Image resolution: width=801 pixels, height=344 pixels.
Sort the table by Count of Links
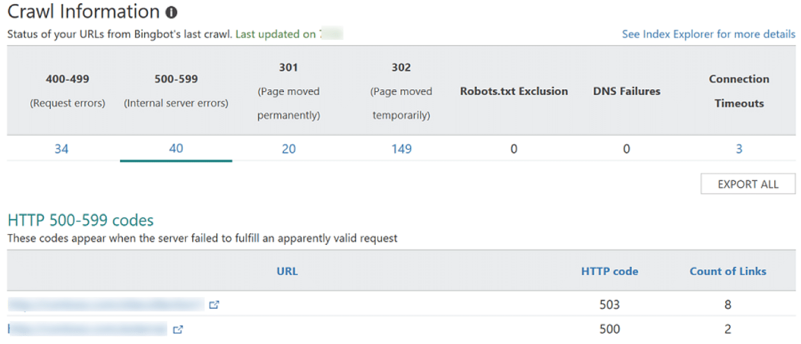click(x=728, y=271)
